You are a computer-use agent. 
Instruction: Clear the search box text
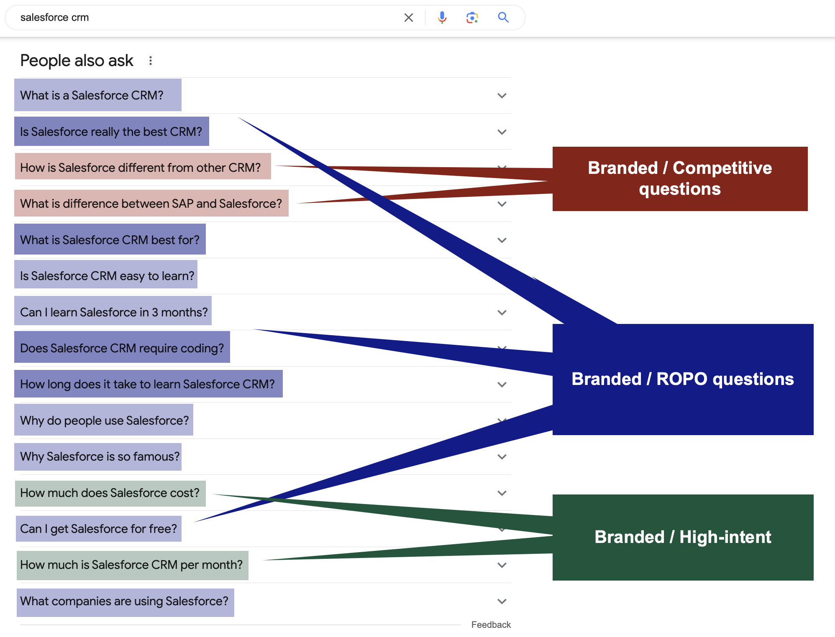pyautogui.click(x=408, y=18)
